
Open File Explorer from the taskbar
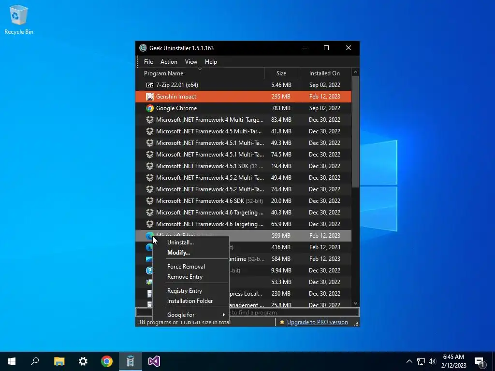[x=59, y=361]
